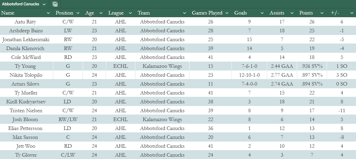Click Nikita Tolopilo's 12-10-1-0 record cell
The width and height of the screenshot is (356, 159).
pos(248,75)
